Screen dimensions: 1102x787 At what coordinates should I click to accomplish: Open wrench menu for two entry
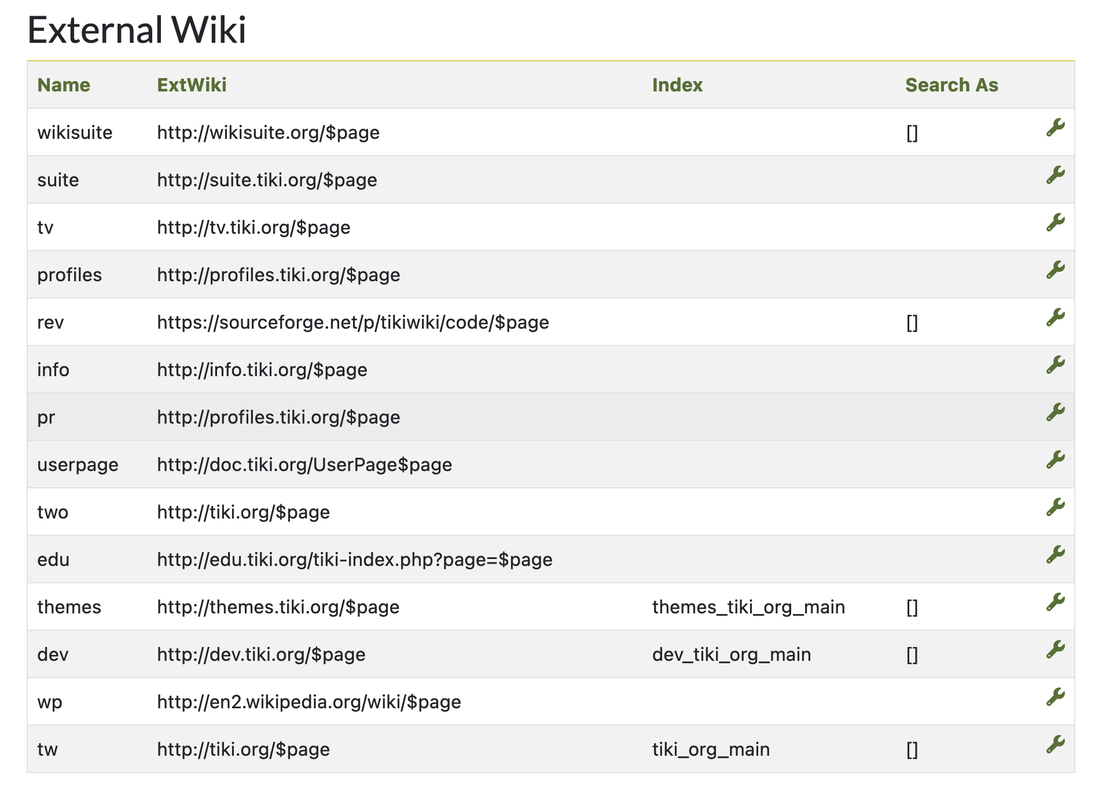click(1056, 507)
